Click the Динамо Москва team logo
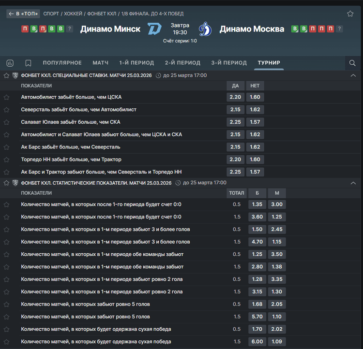Image resolution: width=363 pixels, height=349 pixels. click(205, 29)
